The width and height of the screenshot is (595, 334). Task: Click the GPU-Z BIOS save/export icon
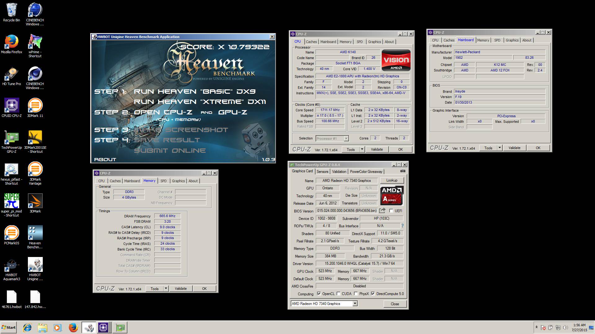coord(382,211)
